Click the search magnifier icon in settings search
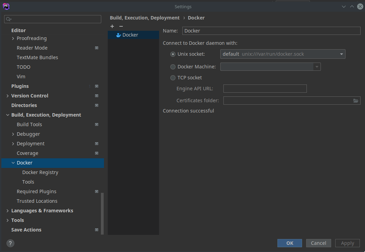This screenshot has width=365, height=252. [x=9, y=19]
